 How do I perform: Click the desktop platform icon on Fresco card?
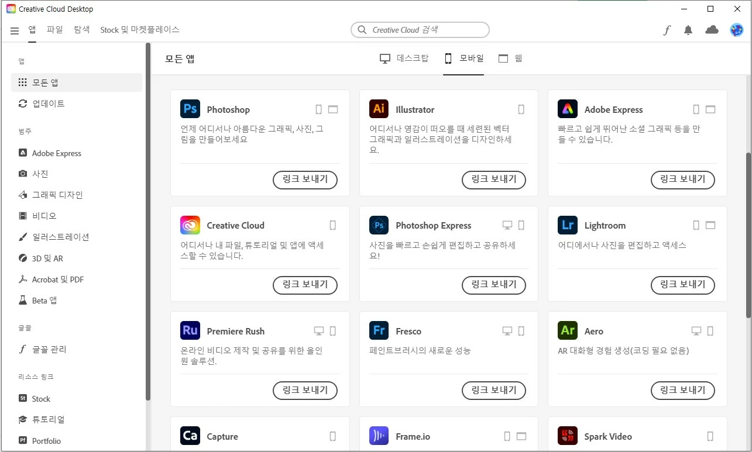coord(507,331)
